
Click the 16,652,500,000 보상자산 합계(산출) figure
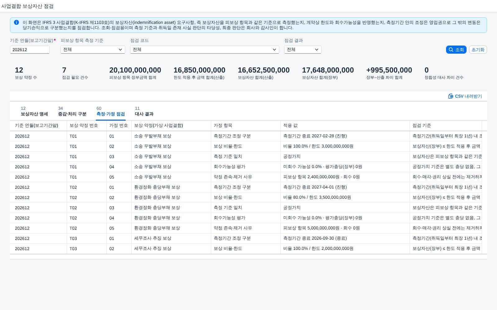[x=264, y=70]
